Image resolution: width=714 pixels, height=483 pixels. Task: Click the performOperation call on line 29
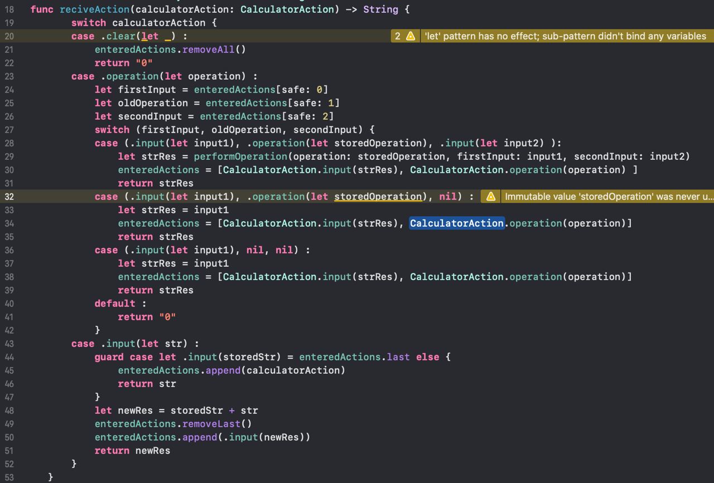click(240, 157)
